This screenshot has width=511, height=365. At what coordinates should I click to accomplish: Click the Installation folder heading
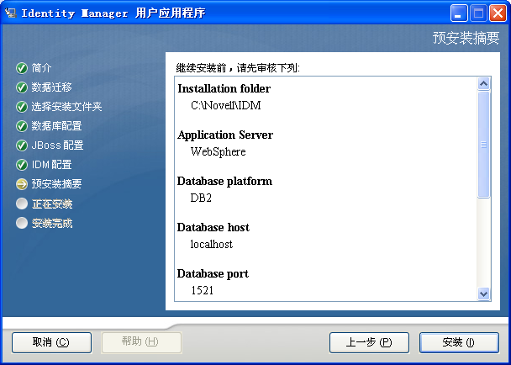pyautogui.click(x=224, y=88)
